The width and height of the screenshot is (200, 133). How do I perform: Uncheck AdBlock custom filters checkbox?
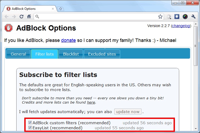[30, 123]
